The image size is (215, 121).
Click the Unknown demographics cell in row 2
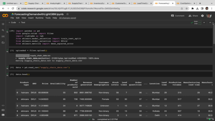[104, 106]
